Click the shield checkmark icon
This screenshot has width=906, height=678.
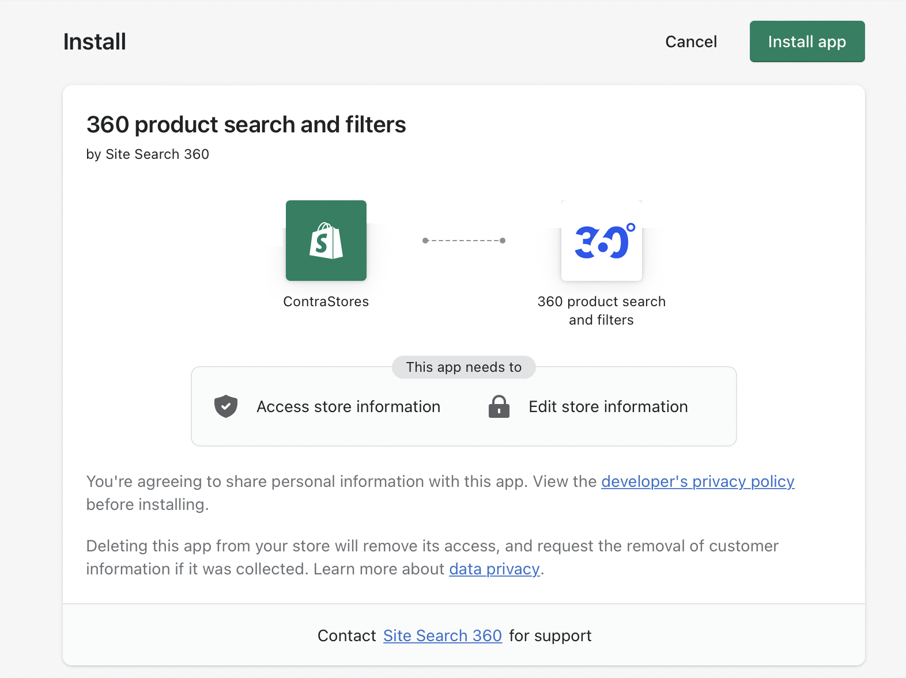[226, 406]
